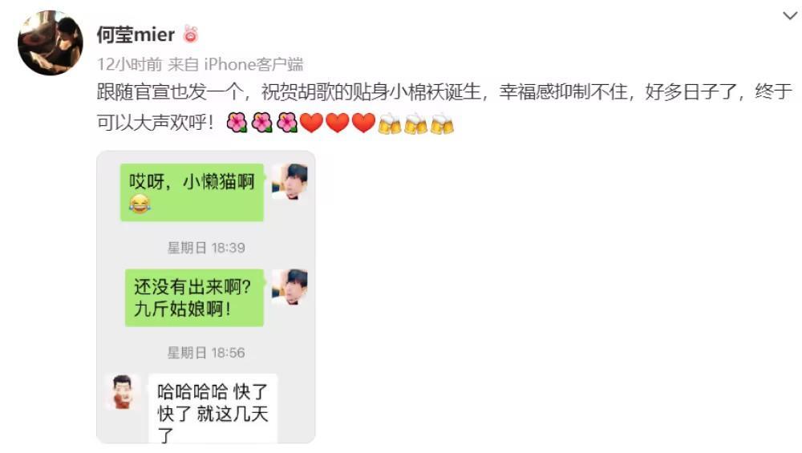Screen dimensions: 802x453
Task: Select the 星期日 18:39 chat timestamp
Action: tap(206, 248)
